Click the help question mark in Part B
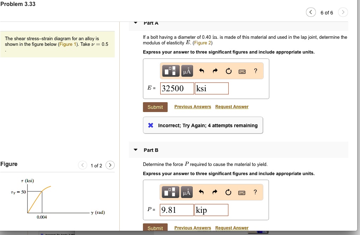360x235 pixels. (255, 192)
